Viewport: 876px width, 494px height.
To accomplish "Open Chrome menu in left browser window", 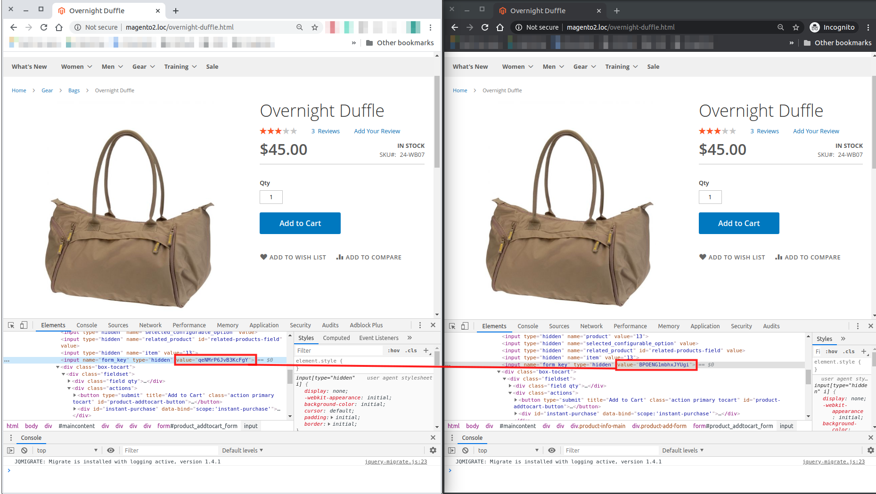I will (x=430, y=27).
